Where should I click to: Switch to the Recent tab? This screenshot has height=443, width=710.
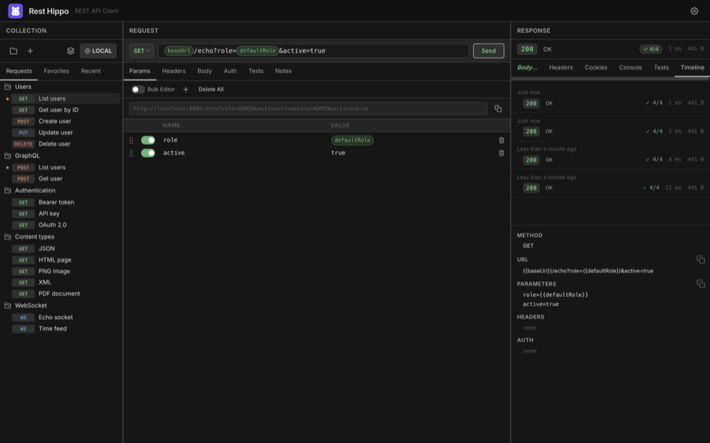point(91,71)
